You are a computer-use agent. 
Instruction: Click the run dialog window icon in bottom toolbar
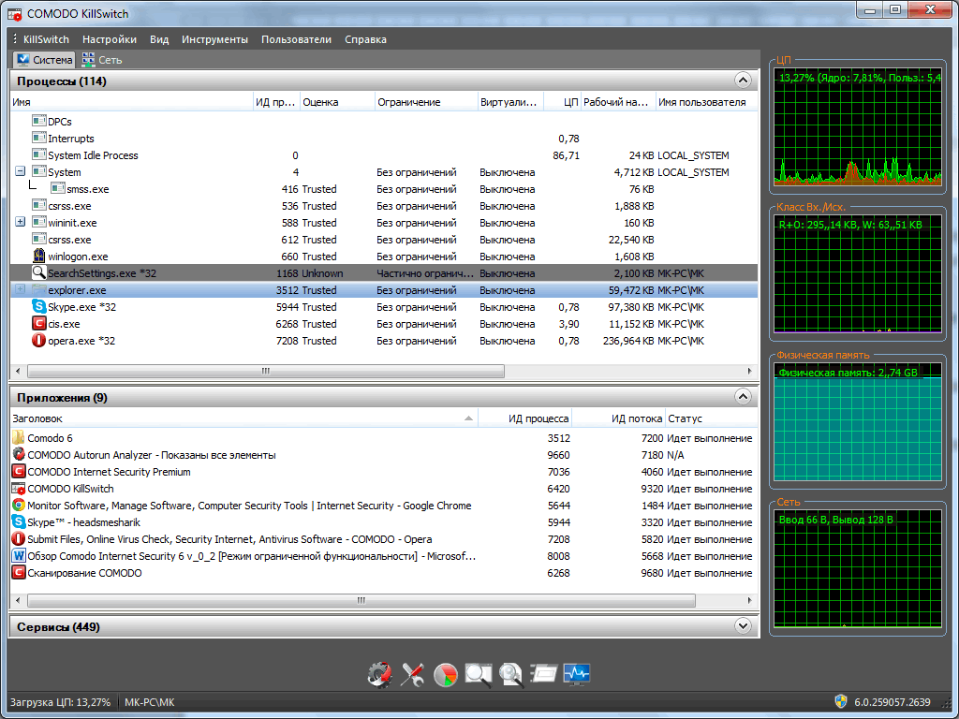point(543,674)
